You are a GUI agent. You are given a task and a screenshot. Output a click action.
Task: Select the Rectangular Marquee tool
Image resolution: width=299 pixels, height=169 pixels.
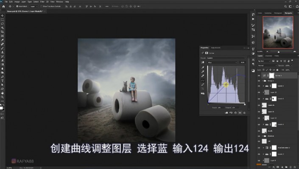point(2,19)
